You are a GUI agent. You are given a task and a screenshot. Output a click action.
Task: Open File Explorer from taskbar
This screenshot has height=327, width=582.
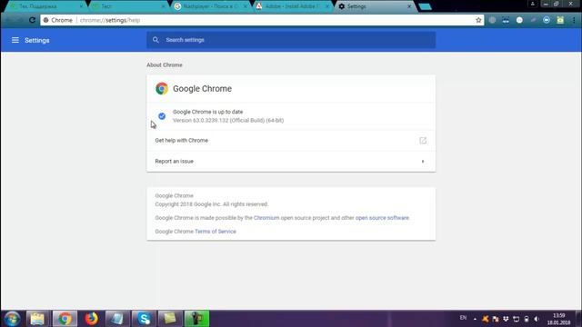point(37,319)
